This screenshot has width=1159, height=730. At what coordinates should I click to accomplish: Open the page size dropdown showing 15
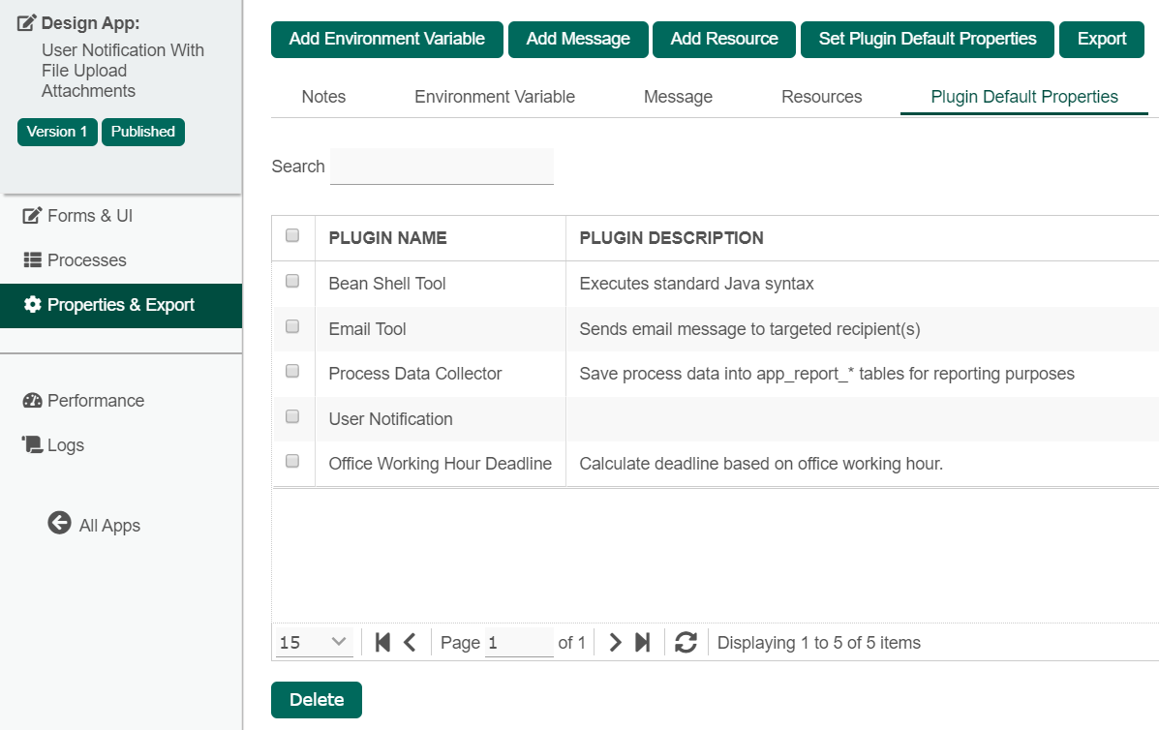pos(314,642)
